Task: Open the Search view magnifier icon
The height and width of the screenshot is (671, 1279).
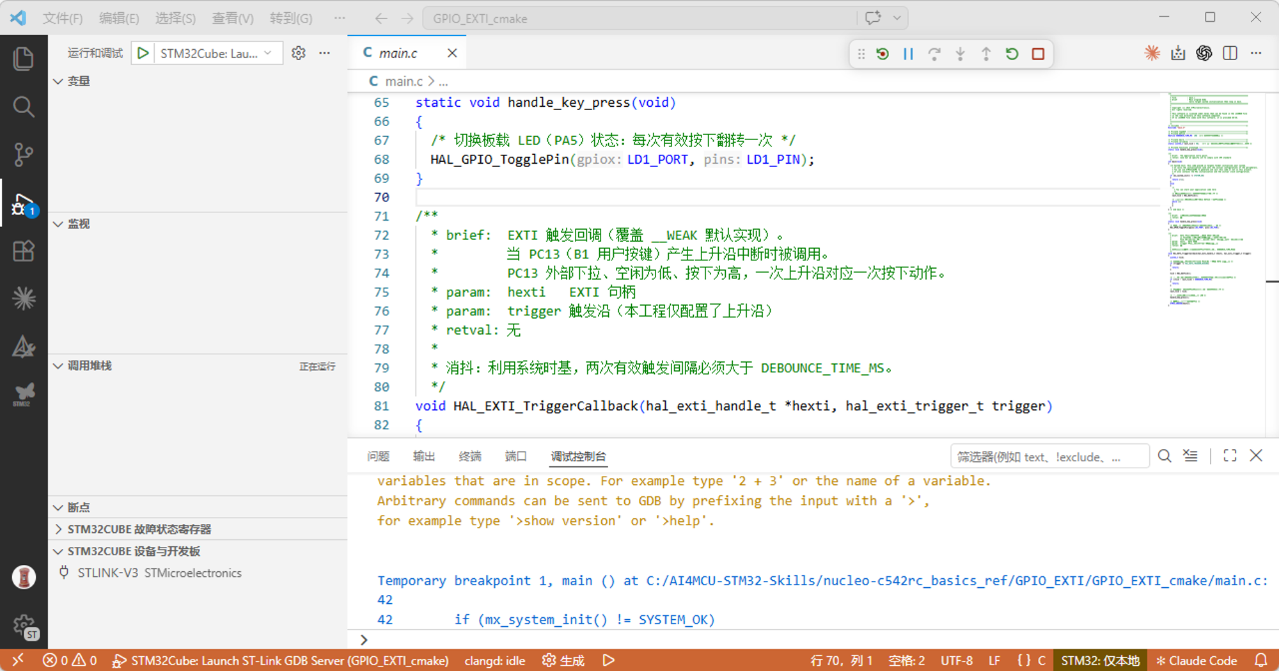Action: point(24,107)
